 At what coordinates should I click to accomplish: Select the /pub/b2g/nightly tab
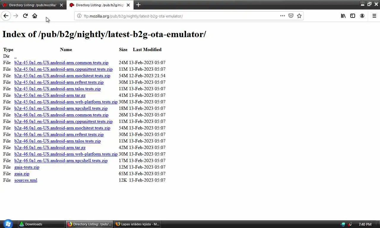99,5
